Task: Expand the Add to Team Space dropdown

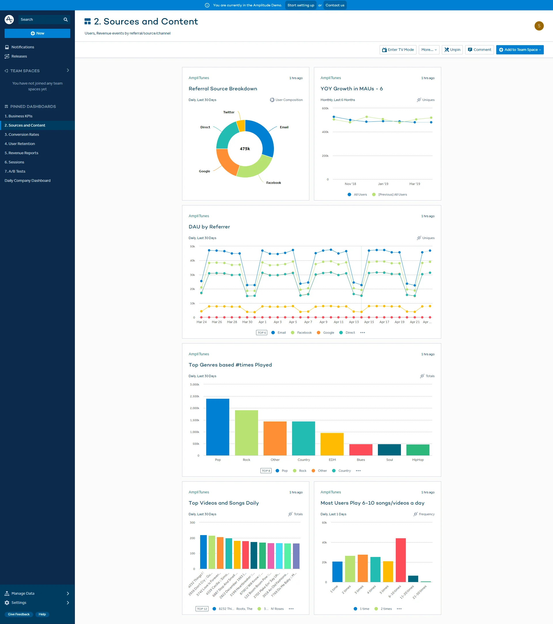Action: point(520,50)
